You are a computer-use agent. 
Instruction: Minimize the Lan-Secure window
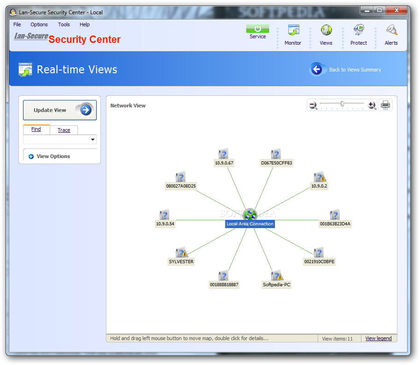tap(367, 10)
